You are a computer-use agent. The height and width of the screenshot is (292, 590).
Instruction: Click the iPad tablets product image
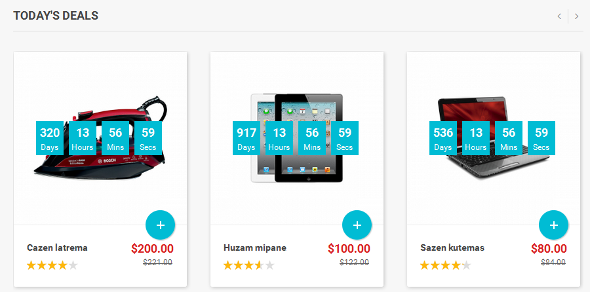click(x=297, y=138)
